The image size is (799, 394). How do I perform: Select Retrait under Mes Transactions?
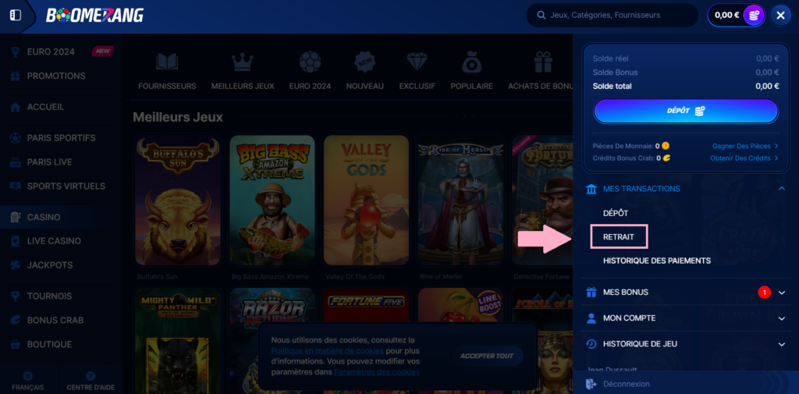(x=619, y=236)
